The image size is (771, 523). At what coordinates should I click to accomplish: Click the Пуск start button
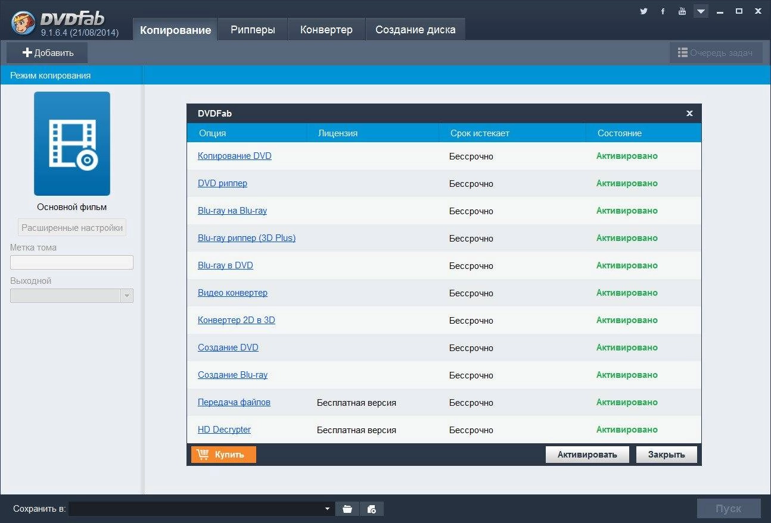point(729,509)
